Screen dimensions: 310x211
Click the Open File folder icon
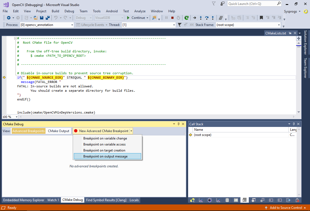pyautogui.click(x=36, y=18)
